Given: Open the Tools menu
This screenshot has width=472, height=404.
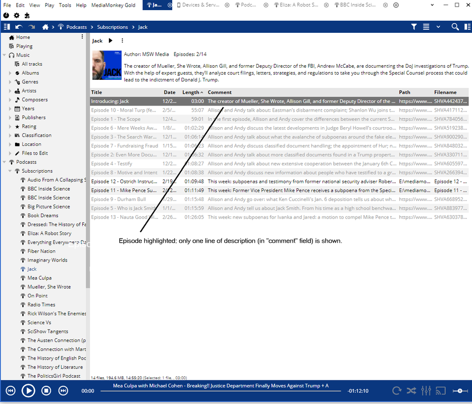Looking at the screenshot, I should click(65, 5).
